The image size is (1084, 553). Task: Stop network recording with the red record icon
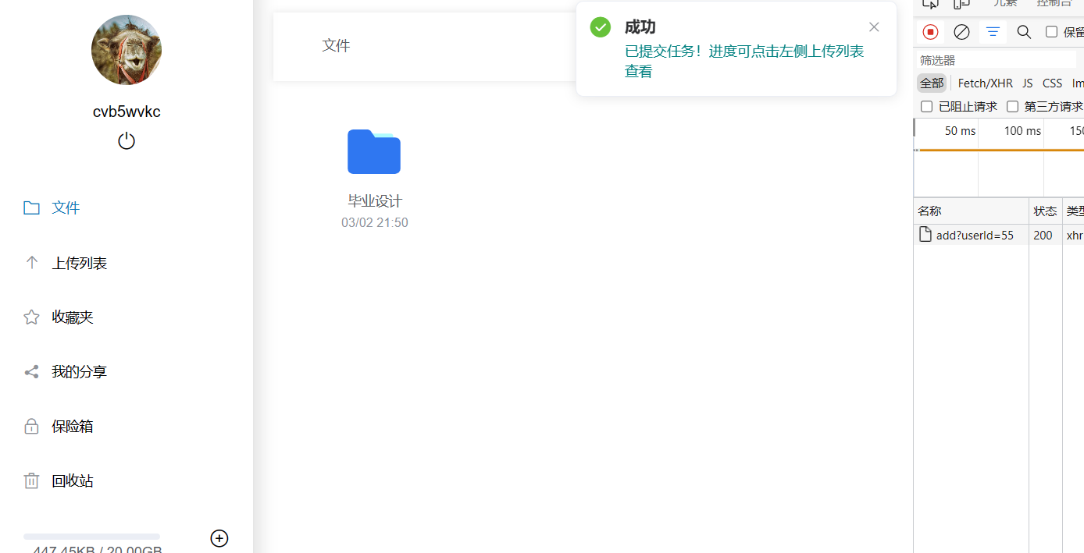(930, 32)
